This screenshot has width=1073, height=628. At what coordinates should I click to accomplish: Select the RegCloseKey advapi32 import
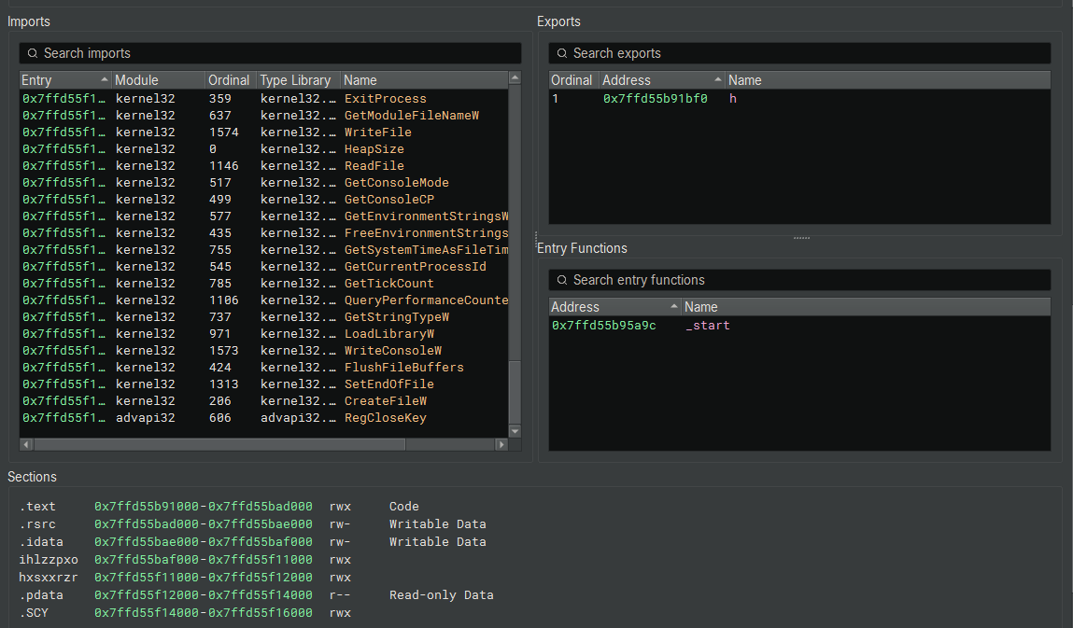point(386,417)
